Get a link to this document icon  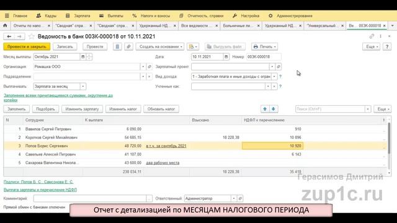(372, 37)
